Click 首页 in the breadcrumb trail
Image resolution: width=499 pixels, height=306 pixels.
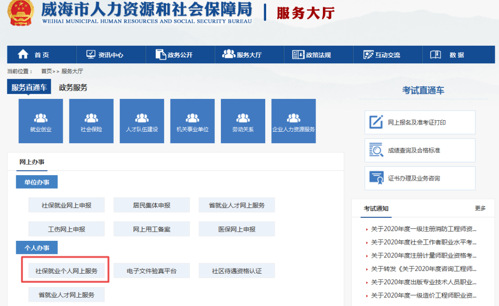click(x=47, y=71)
